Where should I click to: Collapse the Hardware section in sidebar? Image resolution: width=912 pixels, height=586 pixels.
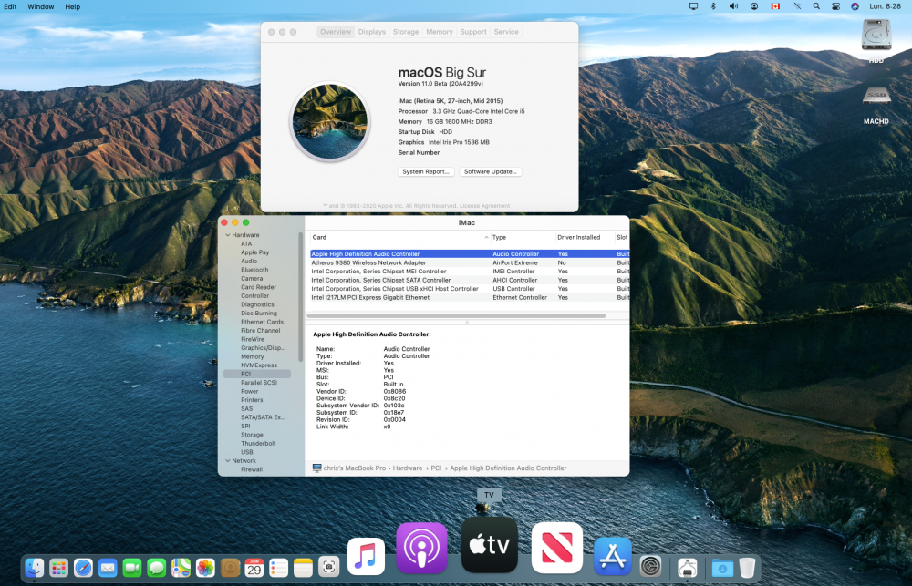point(228,235)
